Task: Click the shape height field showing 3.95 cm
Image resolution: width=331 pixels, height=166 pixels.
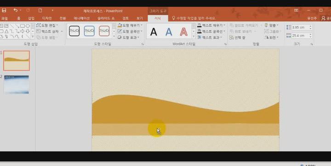Action: pyautogui.click(x=300, y=28)
